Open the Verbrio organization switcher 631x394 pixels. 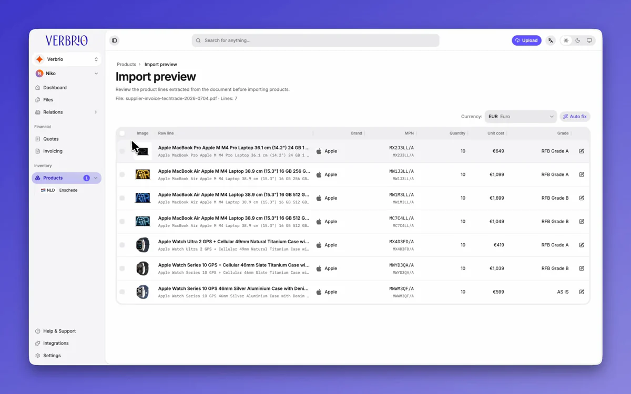click(67, 59)
